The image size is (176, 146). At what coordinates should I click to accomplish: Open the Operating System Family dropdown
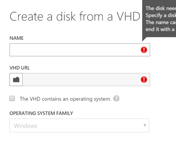tap(79, 126)
